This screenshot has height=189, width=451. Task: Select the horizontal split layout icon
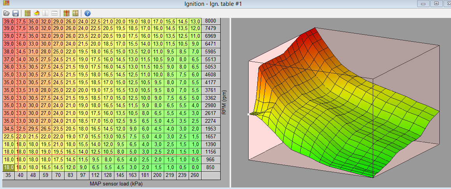[x=55, y=13]
